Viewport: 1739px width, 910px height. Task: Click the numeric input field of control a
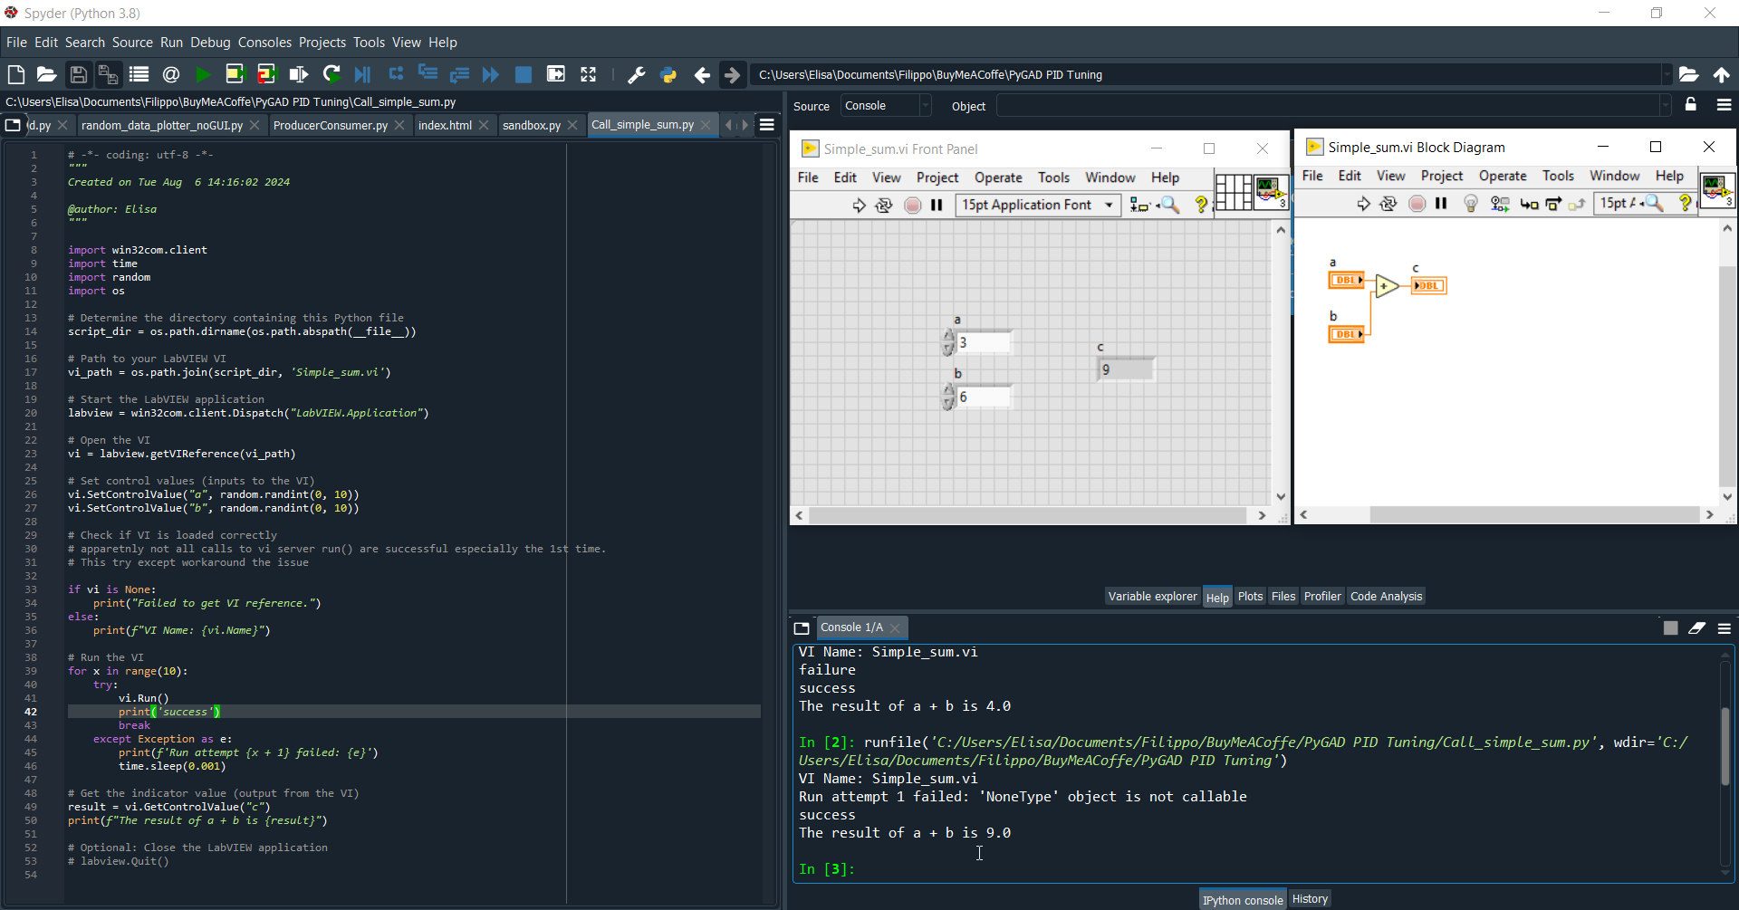click(984, 342)
